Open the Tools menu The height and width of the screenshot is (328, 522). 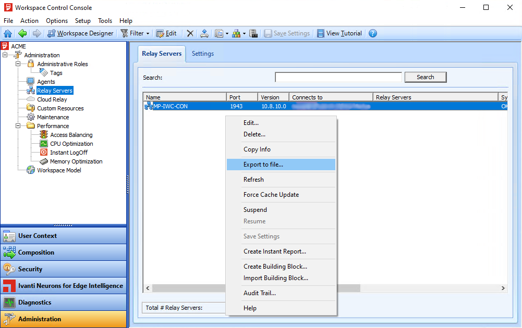click(105, 21)
